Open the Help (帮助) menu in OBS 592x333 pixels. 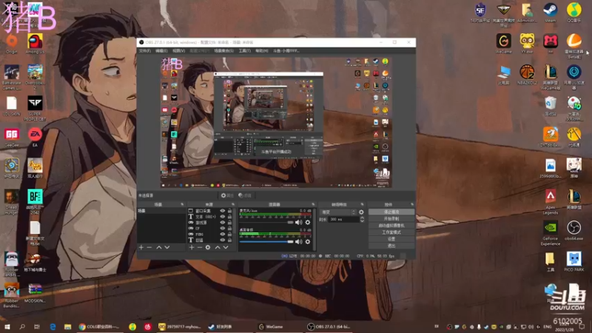coord(262,50)
